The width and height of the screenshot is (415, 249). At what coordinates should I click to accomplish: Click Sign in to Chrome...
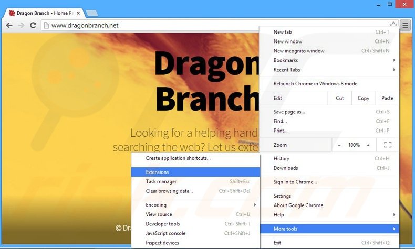click(329, 182)
